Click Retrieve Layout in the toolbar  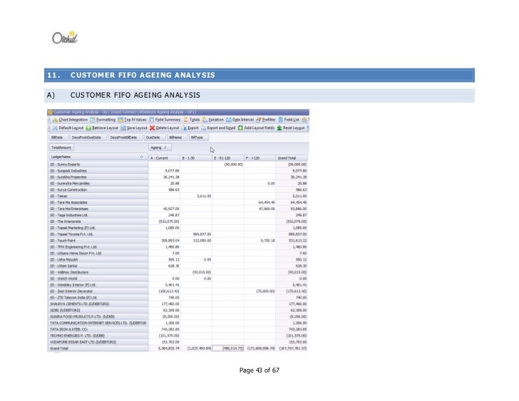[x=102, y=128]
